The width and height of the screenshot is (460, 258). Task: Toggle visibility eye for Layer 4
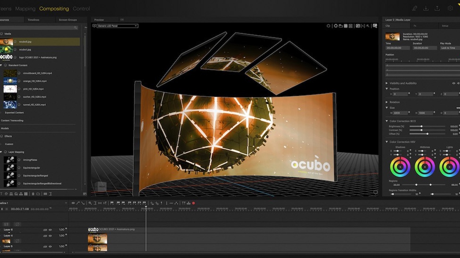[50, 236]
